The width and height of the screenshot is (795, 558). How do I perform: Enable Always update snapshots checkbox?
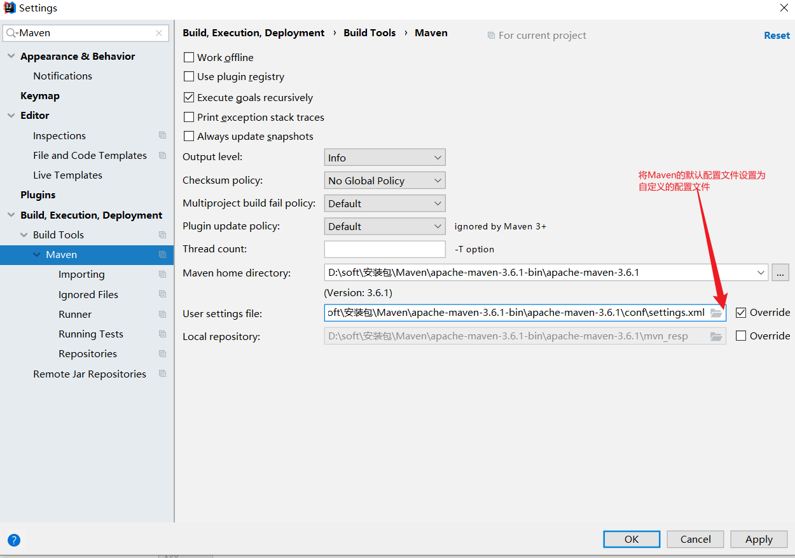point(189,136)
